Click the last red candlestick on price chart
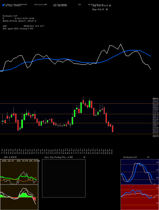The image size is (159, 210). (x=113, y=129)
